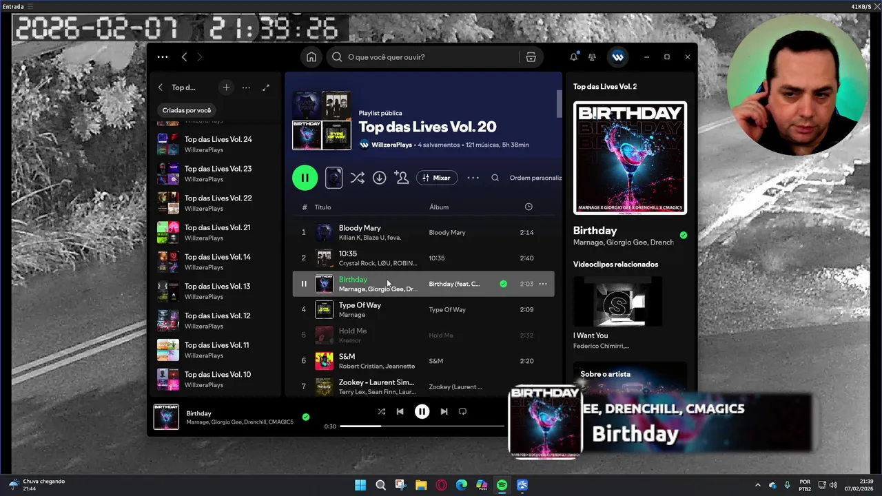Open the Friend Activity icon
The width and height of the screenshot is (882, 496).
[x=592, y=57]
